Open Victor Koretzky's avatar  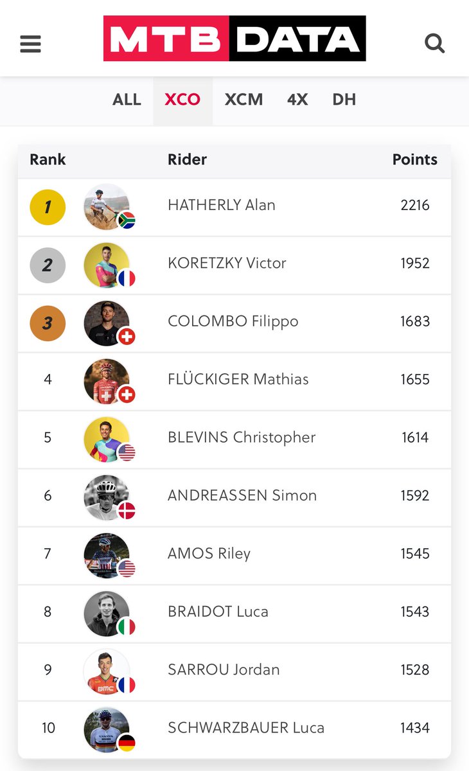tap(107, 264)
